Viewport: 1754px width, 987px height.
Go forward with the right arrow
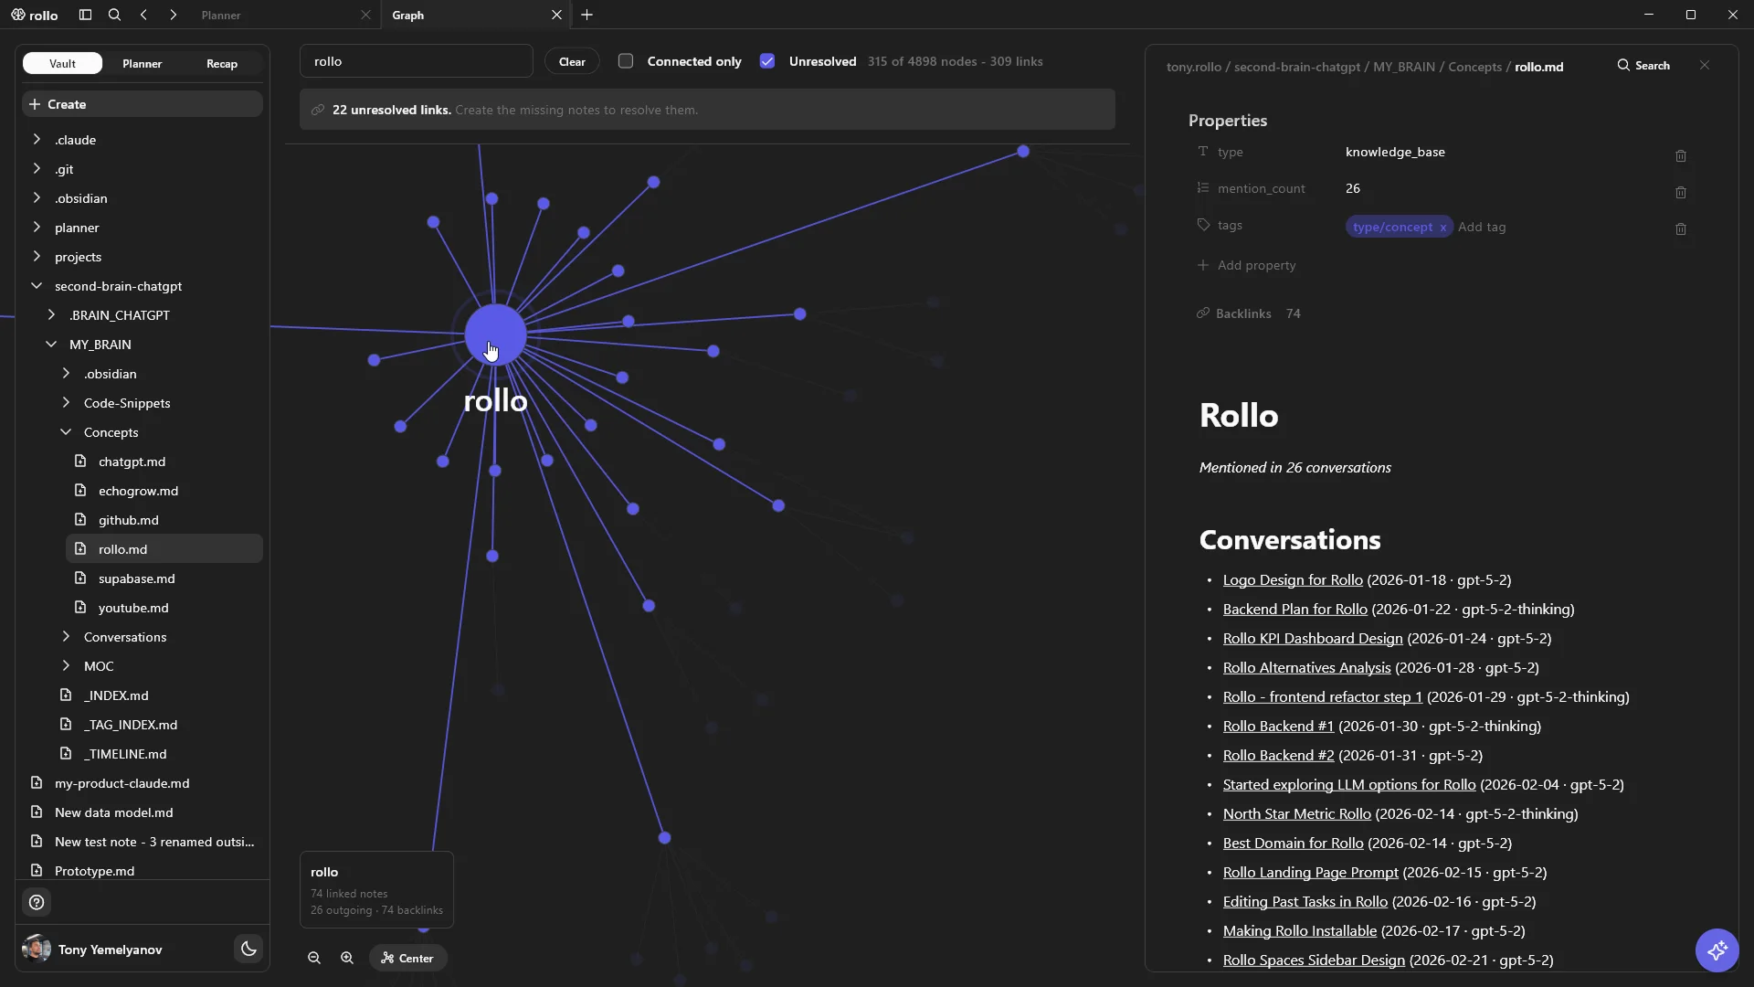coord(173,15)
